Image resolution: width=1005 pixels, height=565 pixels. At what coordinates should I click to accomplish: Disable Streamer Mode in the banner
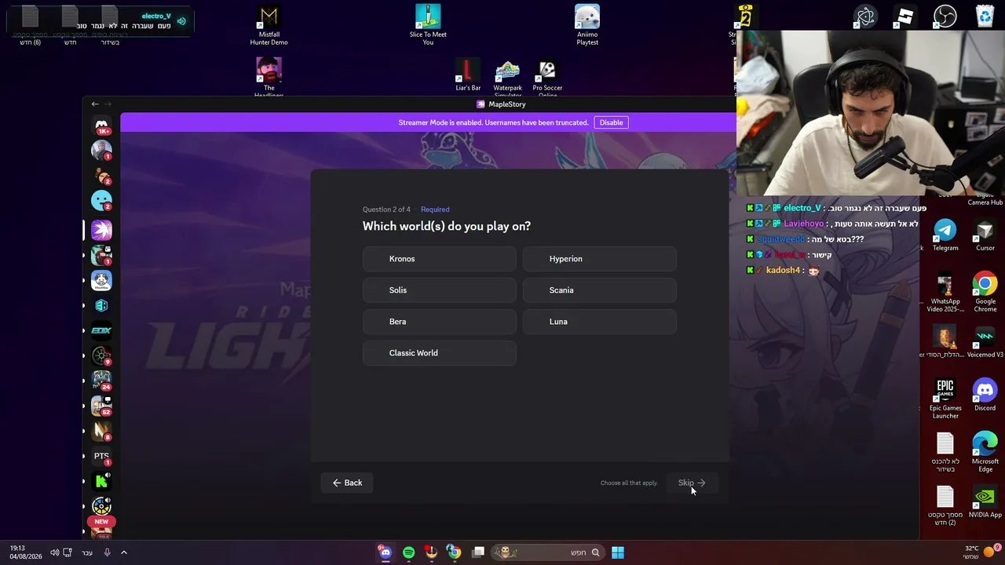click(611, 122)
